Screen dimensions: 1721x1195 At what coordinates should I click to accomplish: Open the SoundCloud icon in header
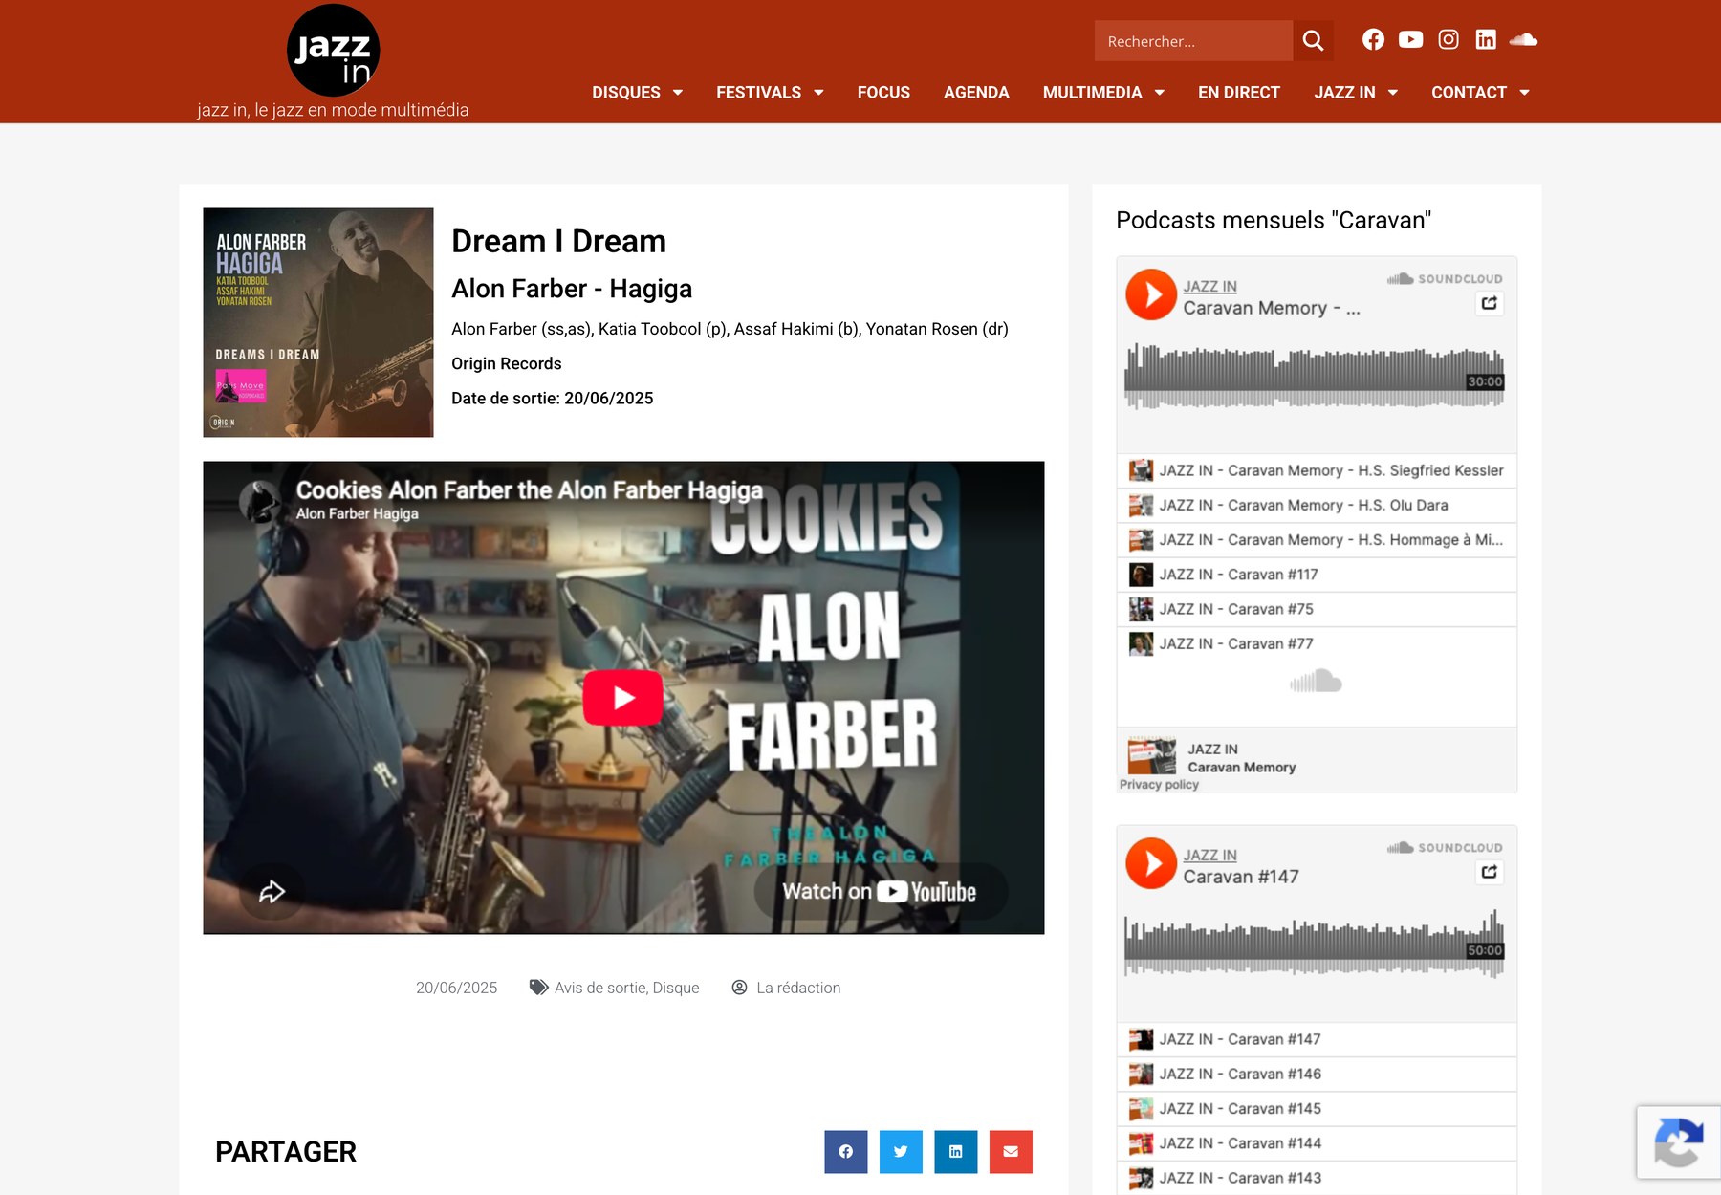[1523, 39]
